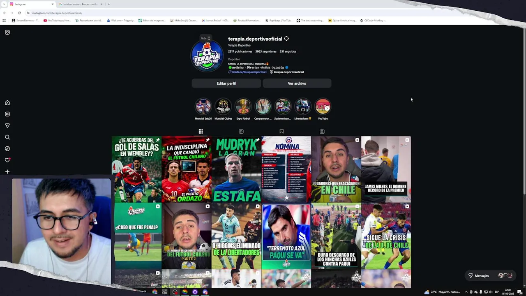
Task: Open Sigue la crisis de la U. de Chile post
Action: 386,236
